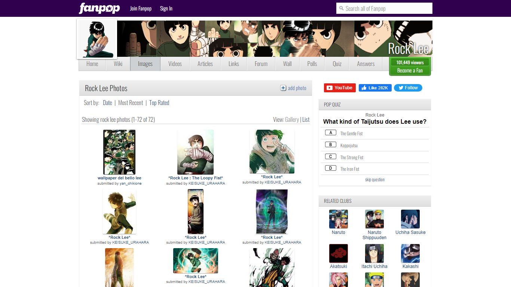Open the Quiz tab
511x287 pixels.
coord(337,64)
